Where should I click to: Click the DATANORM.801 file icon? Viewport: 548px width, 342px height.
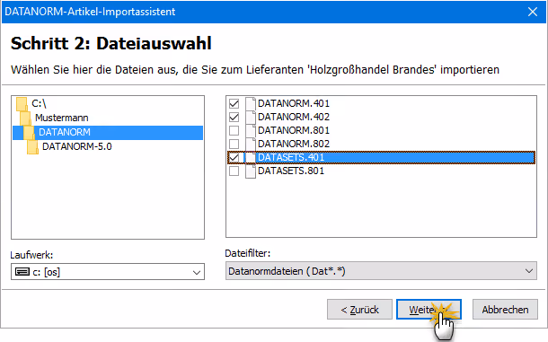(x=251, y=131)
